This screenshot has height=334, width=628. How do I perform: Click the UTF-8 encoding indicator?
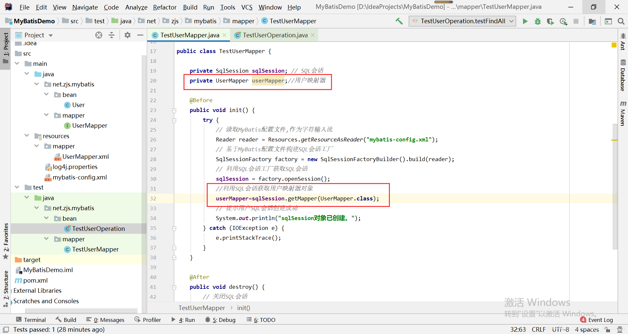tap(561, 329)
